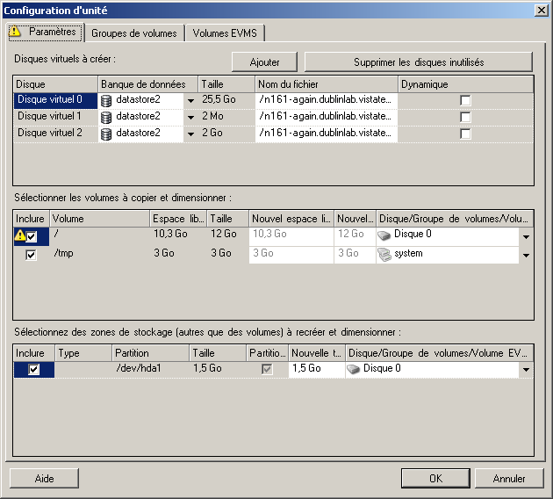Toggle Dynamique checkbox for Disque virtuel 2
This screenshot has width=553, height=499.
(465, 134)
